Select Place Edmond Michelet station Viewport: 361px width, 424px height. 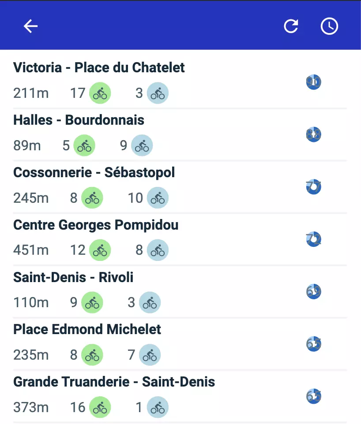point(87,329)
